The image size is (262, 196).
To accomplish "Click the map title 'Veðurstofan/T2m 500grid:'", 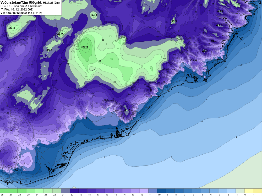I will pos(21,3).
